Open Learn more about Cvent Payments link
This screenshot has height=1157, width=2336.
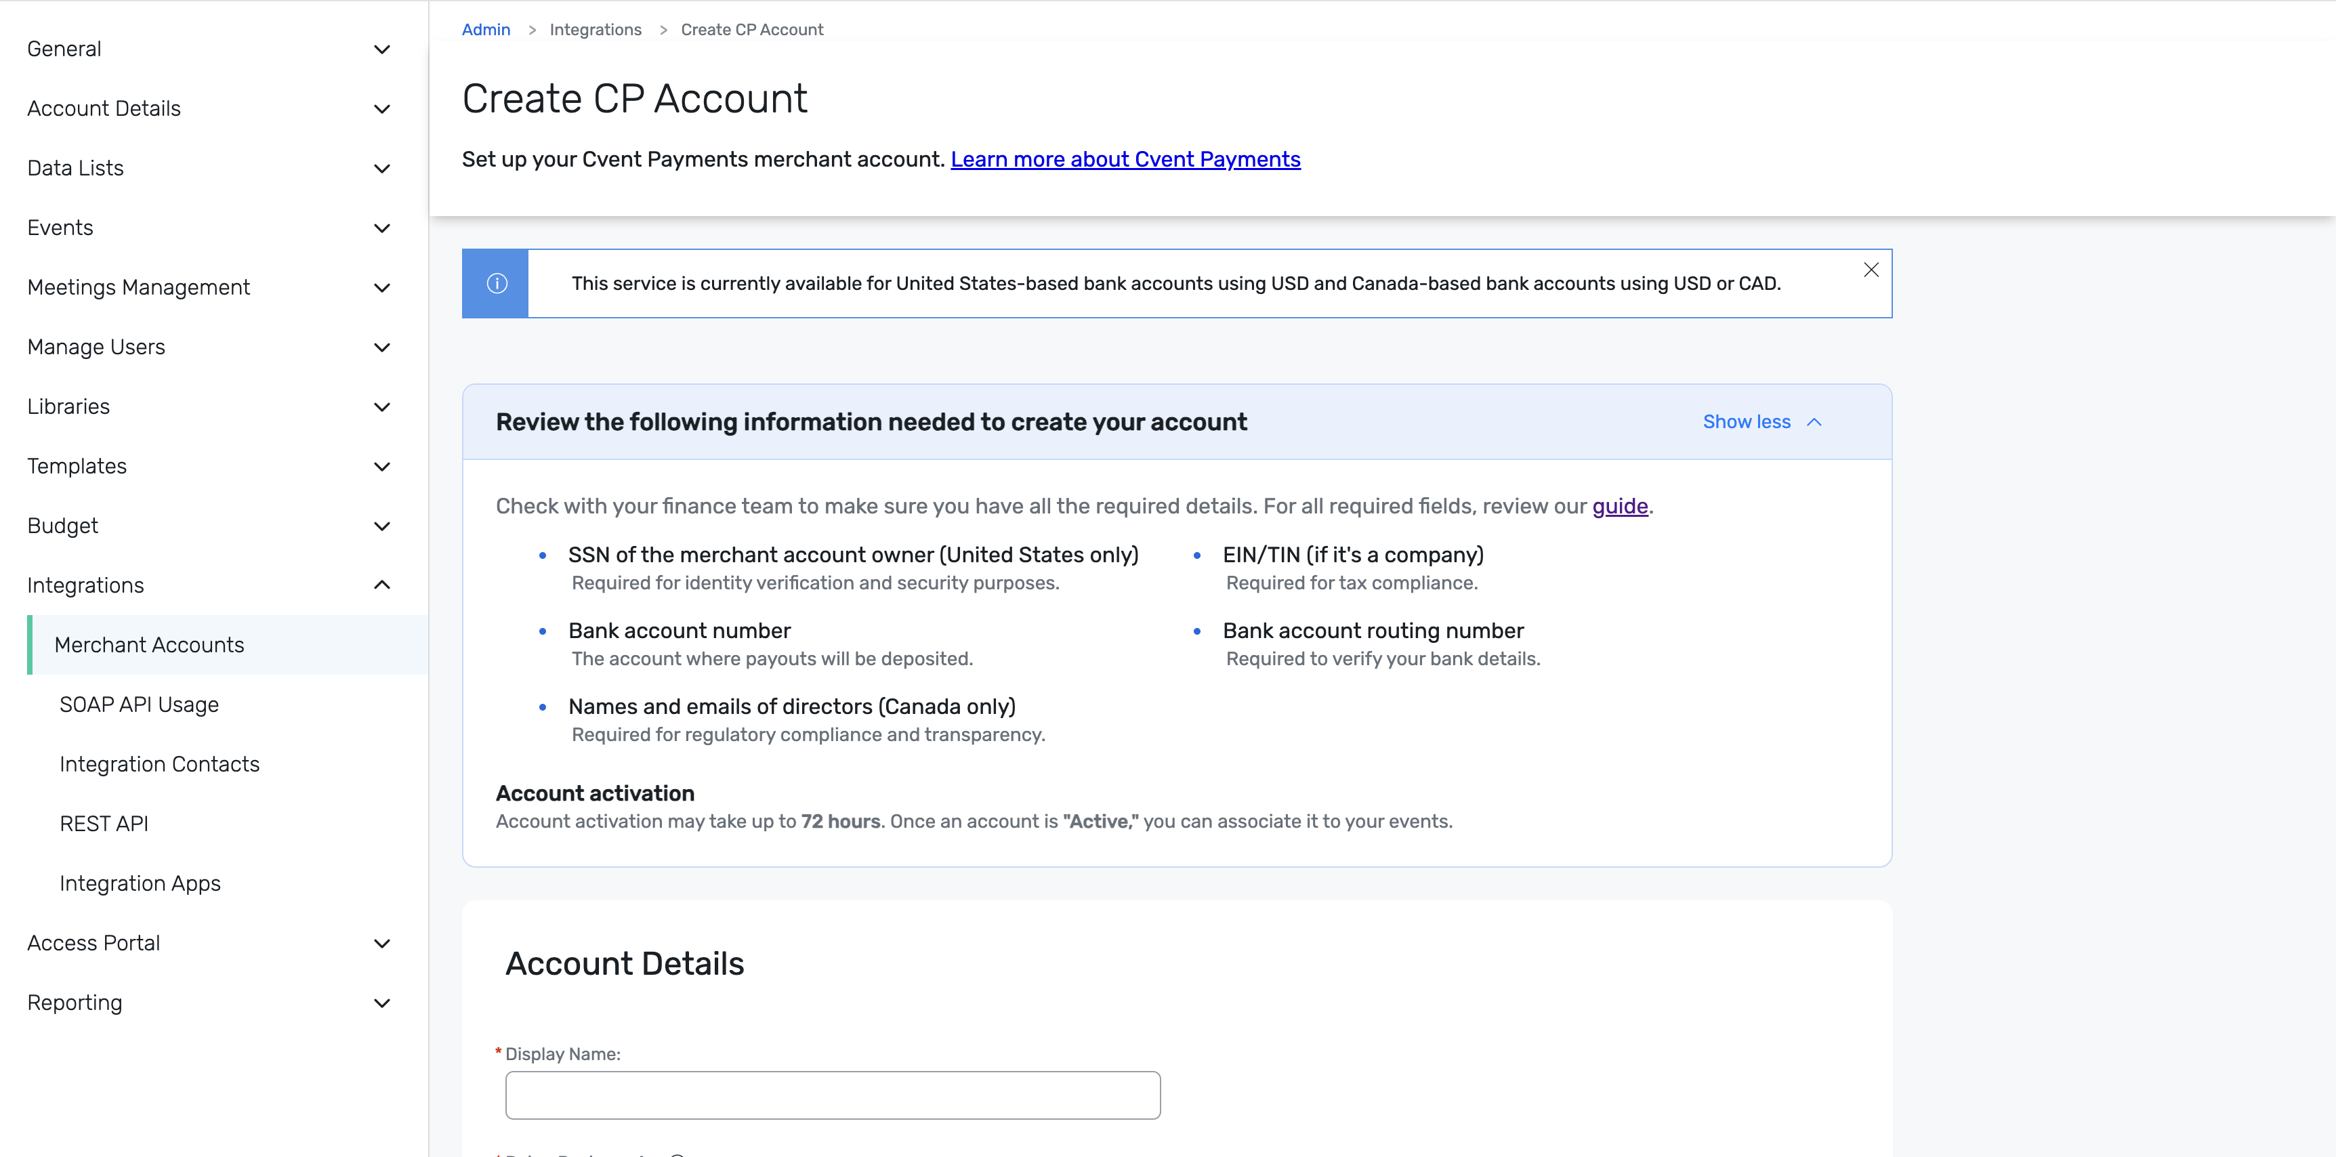[1125, 160]
